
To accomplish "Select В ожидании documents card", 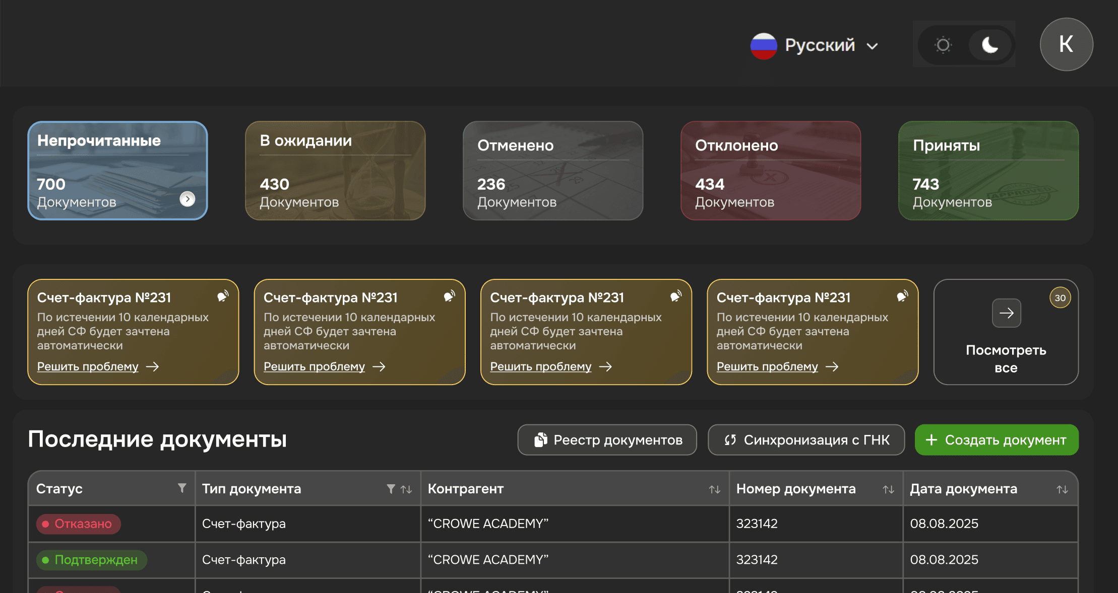I will [335, 171].
